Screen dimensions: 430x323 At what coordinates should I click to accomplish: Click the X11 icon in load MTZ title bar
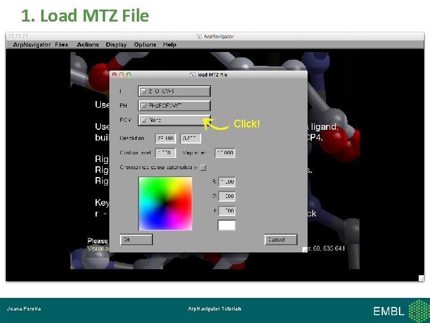[x=192, y=75]
